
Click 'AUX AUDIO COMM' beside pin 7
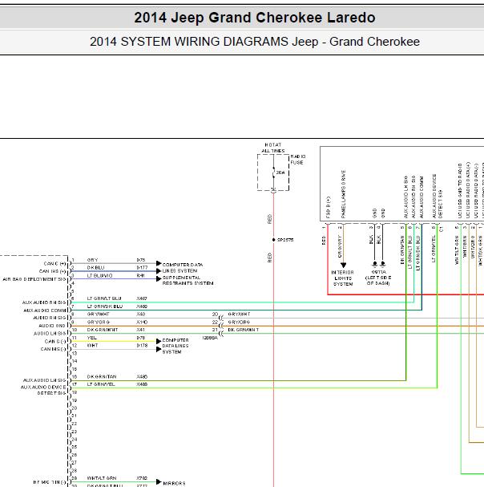[45, 310]
